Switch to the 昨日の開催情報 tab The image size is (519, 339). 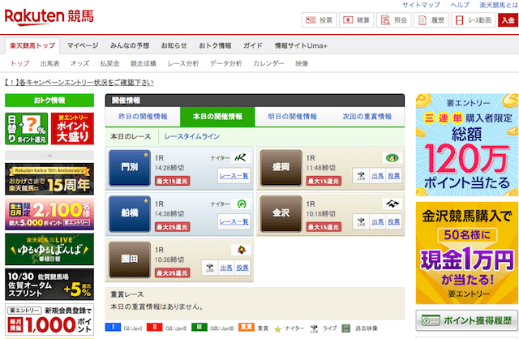[143, 117]
